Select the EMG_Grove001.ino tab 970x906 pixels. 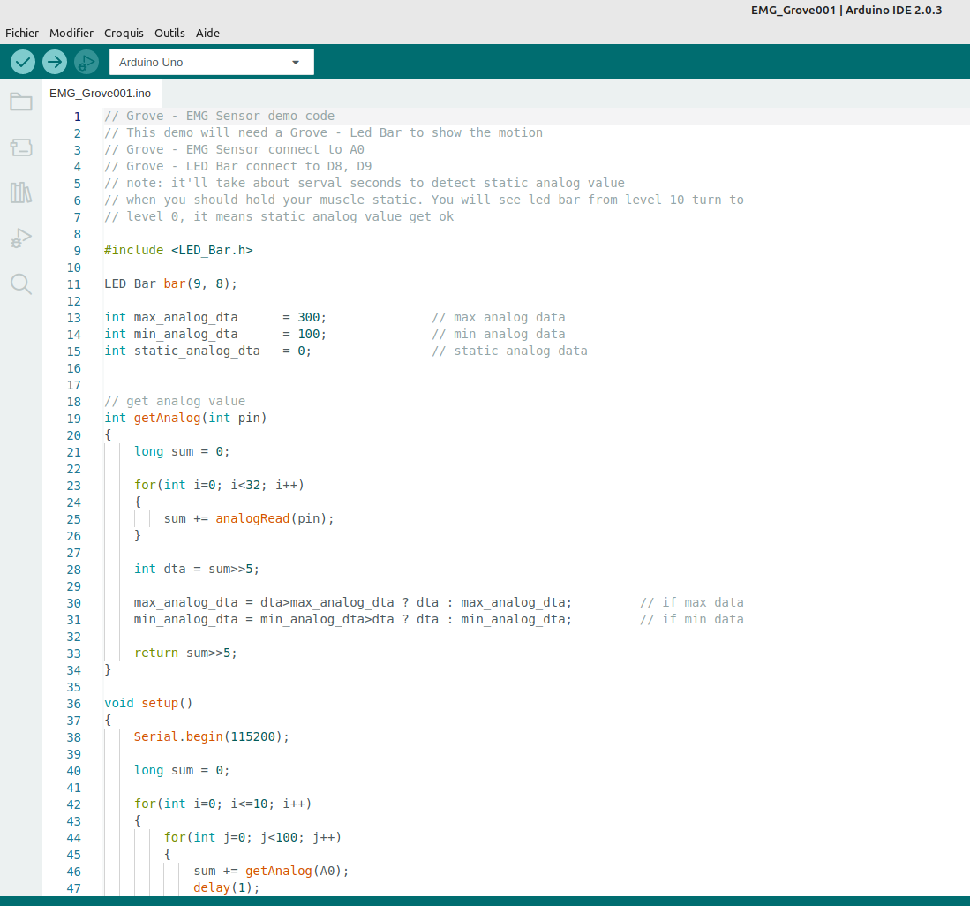point(100,93)
